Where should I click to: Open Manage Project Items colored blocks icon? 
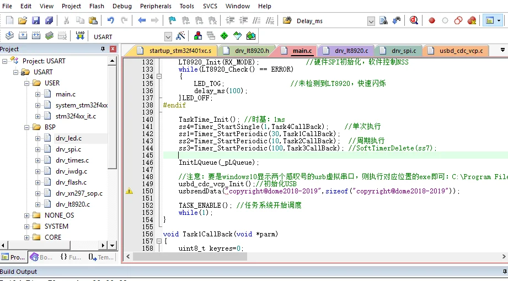tap(198, 36)
